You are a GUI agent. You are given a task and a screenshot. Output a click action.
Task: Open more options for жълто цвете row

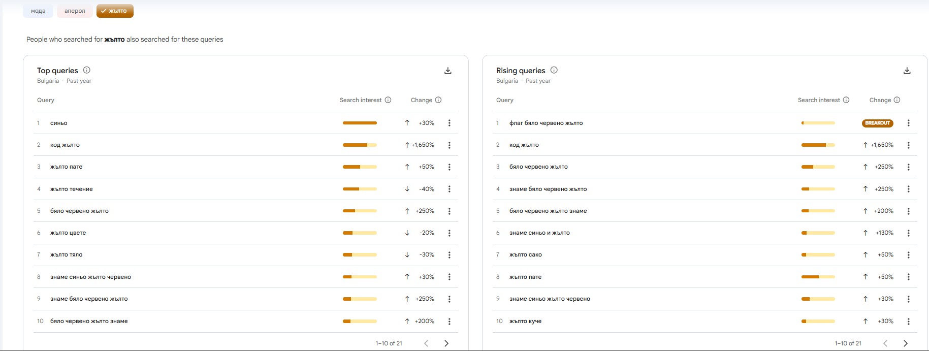[x=449, y=233]
